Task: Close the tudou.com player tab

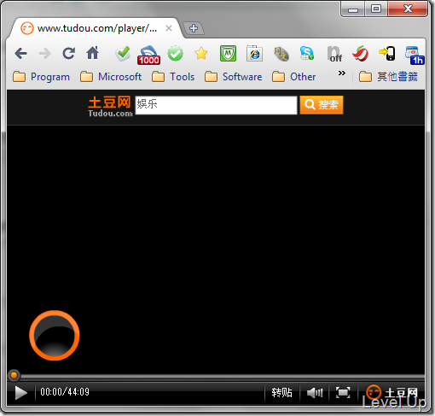Action: coord(169,28)
